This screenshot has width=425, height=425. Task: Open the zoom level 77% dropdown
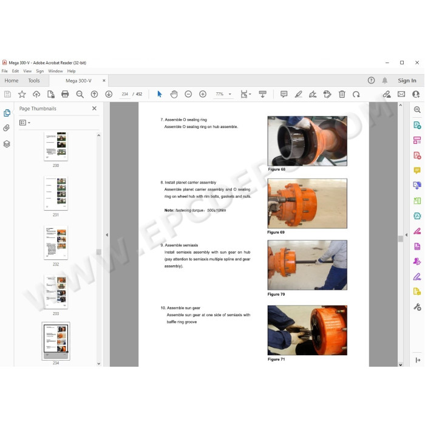(x=230, y=94)
